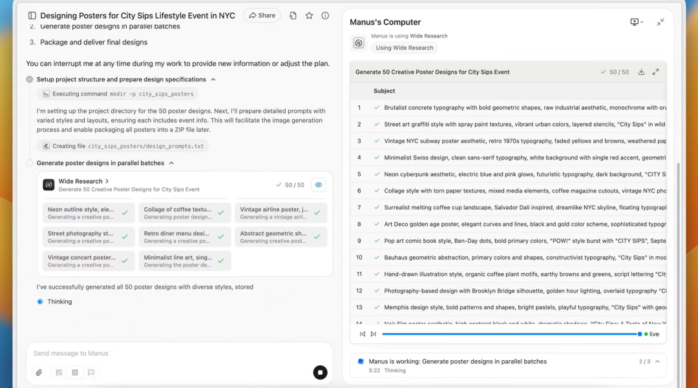The width and height of the screenshot is (698, 388).
Task: Select row 10 Bauhaus geometric abstraction
Action: pos(508,258)
